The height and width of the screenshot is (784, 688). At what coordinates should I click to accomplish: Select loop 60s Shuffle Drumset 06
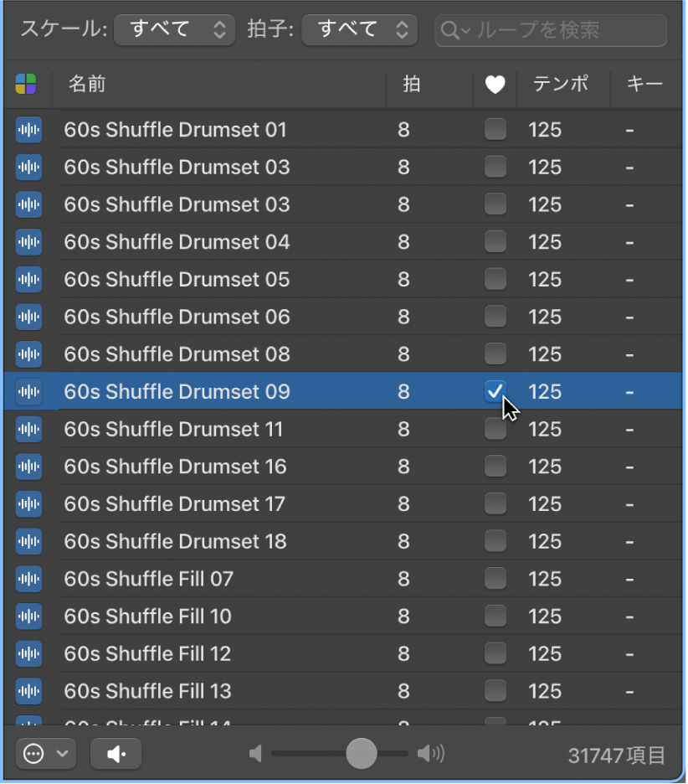tap(177, 317)
